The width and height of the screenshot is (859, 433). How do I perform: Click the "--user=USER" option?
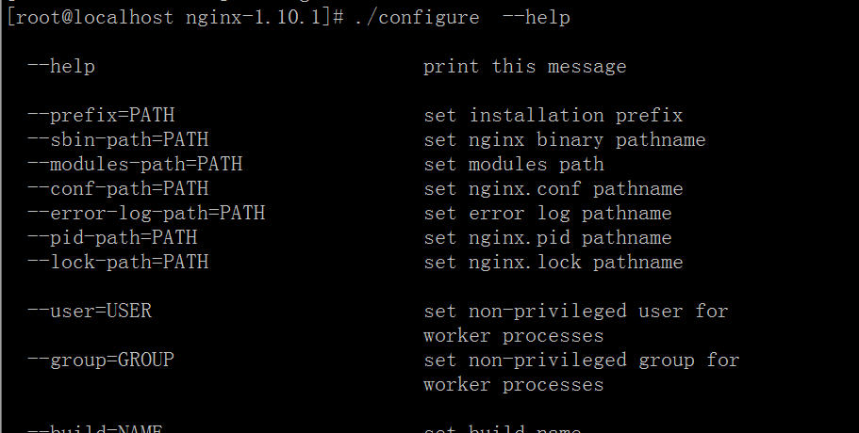(x=90, y=311)
